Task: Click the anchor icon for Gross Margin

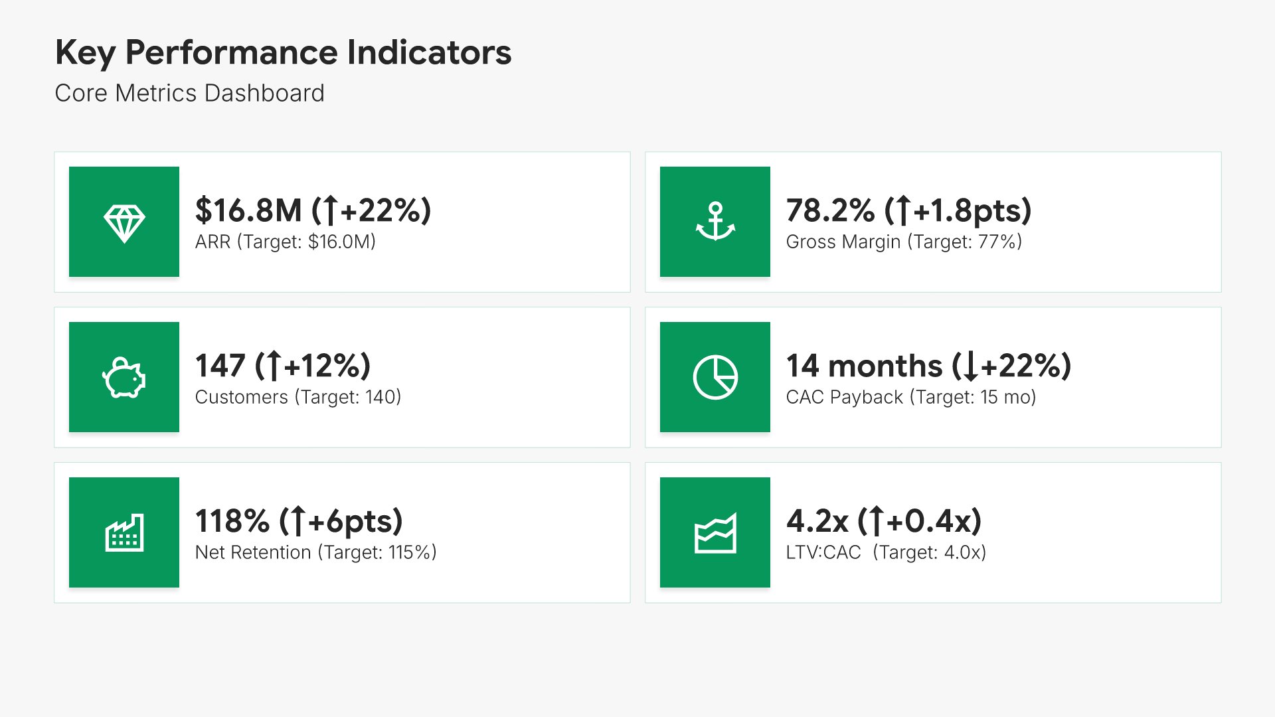Action: pyautogui.click(x=715, y=222)
